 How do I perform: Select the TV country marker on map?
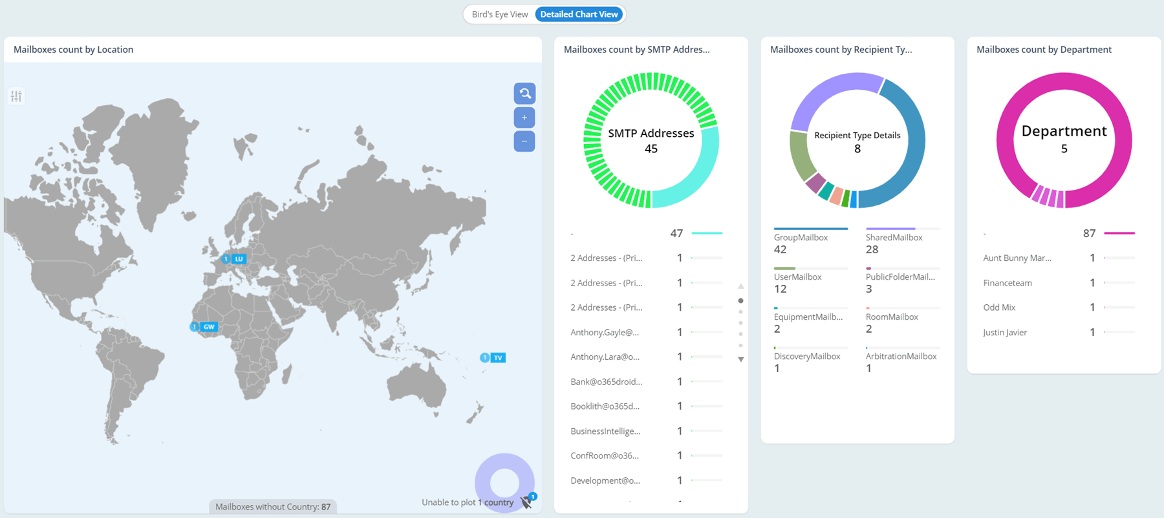(x=492, y=358)
